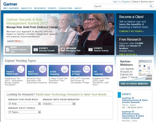Open the Analysts menu
Image resolution: width=156 pixels, height=122 pixels.
[26, 8]
